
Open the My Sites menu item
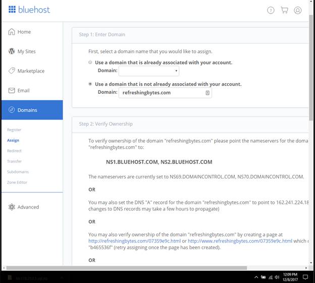click(x=32, y=51)
